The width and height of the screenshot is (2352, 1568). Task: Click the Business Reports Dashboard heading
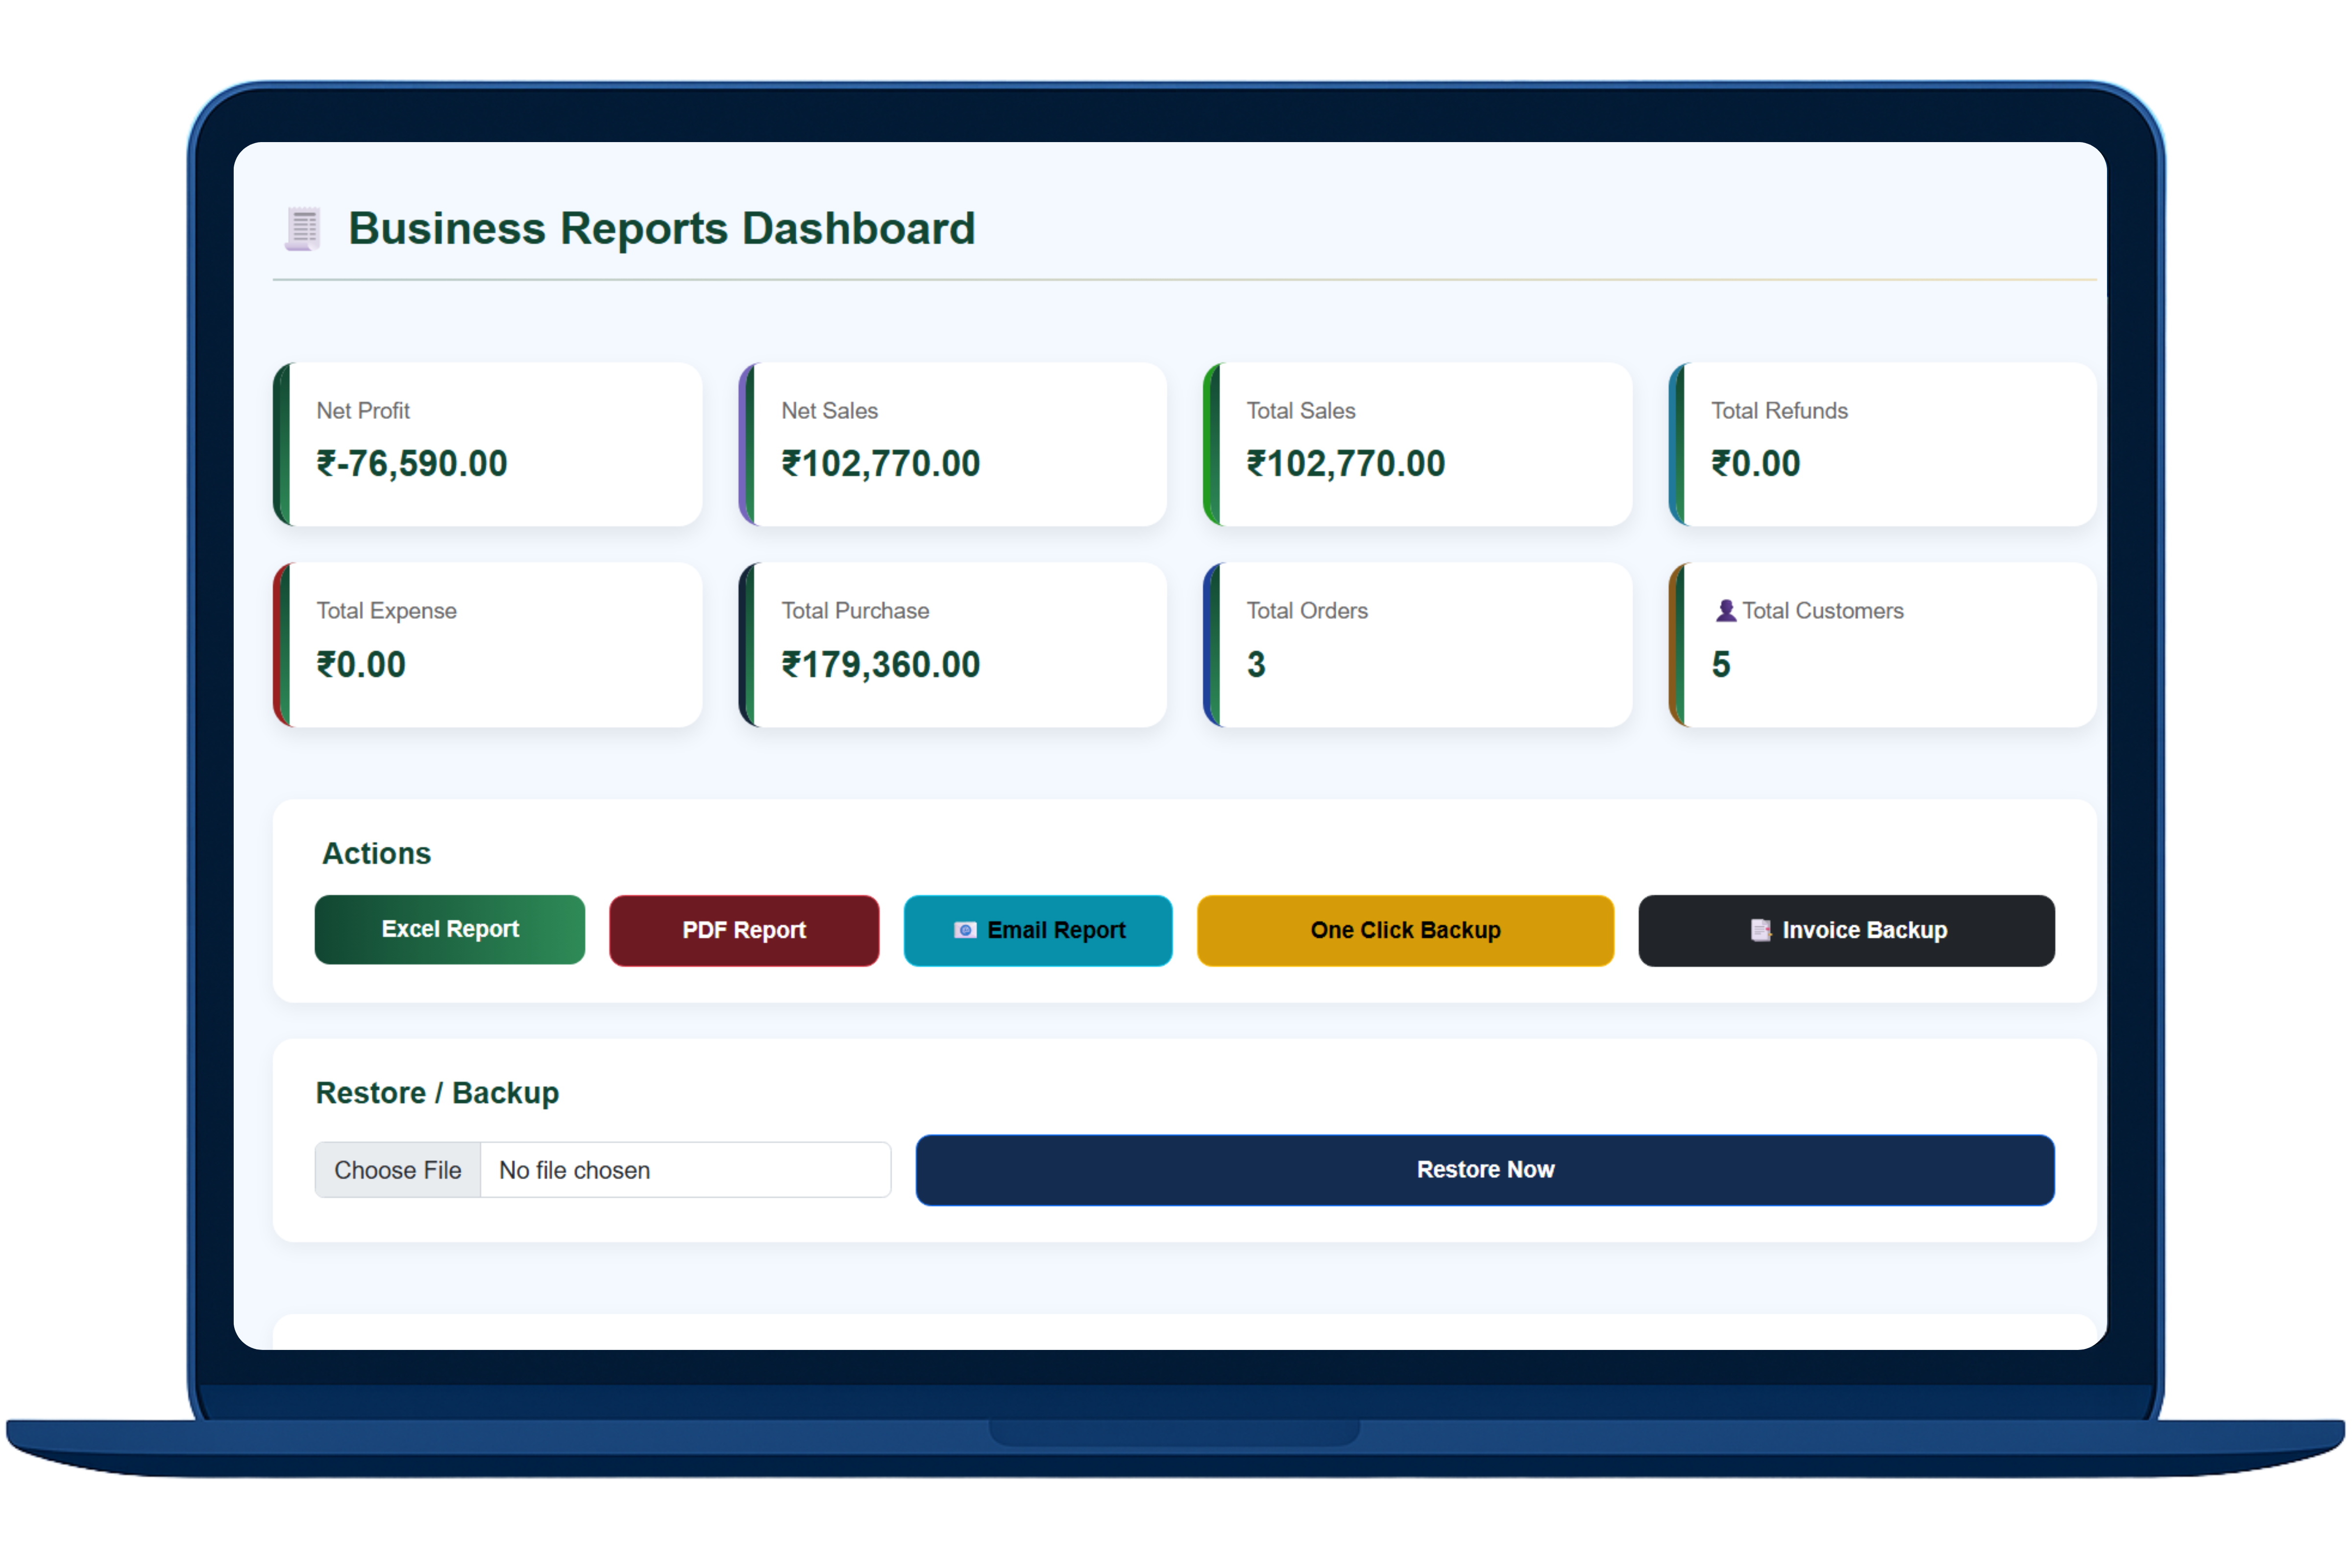click(661, 229)
